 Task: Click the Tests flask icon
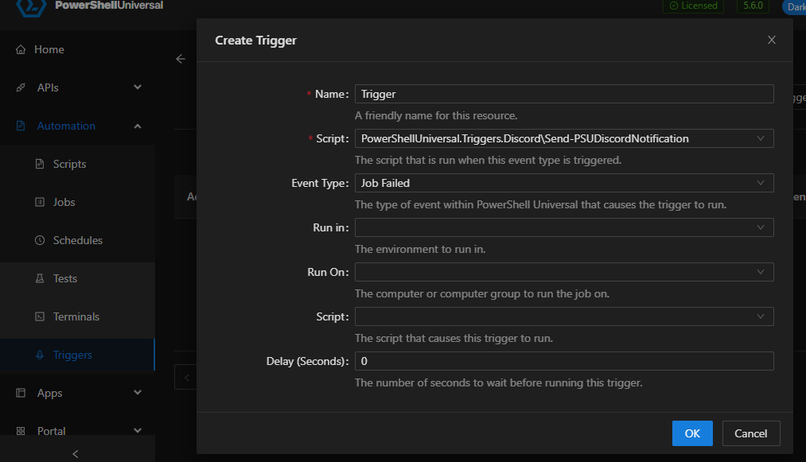[40, 278]
